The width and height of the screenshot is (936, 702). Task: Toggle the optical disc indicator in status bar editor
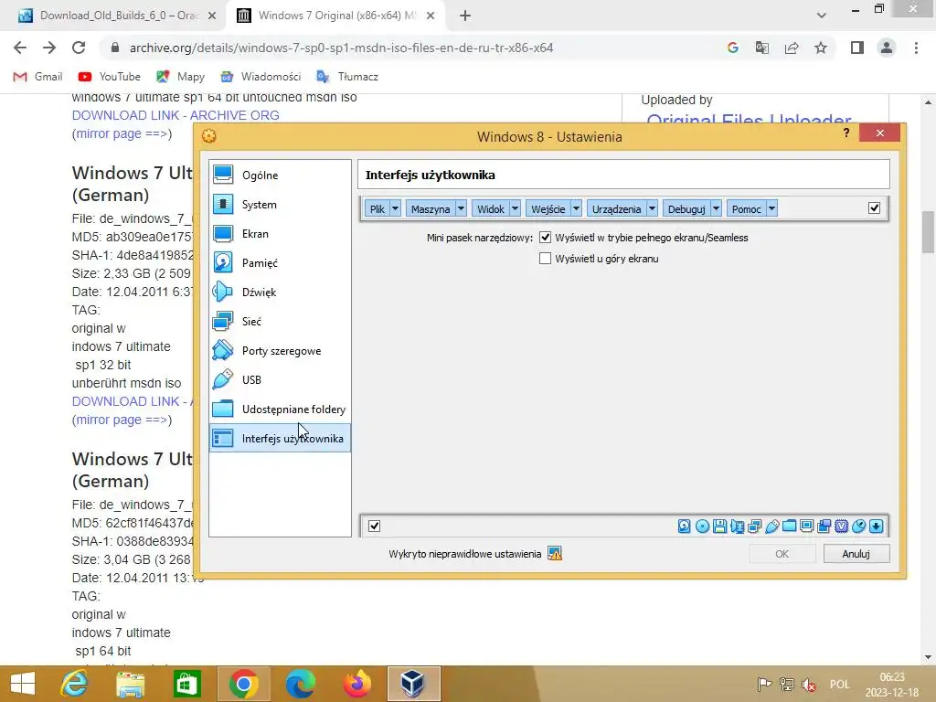[x=702, y=526]
